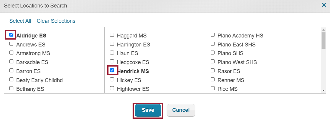Tick the Hightower ES checkbox
The image size is (330, 119).
coord(112,88)
